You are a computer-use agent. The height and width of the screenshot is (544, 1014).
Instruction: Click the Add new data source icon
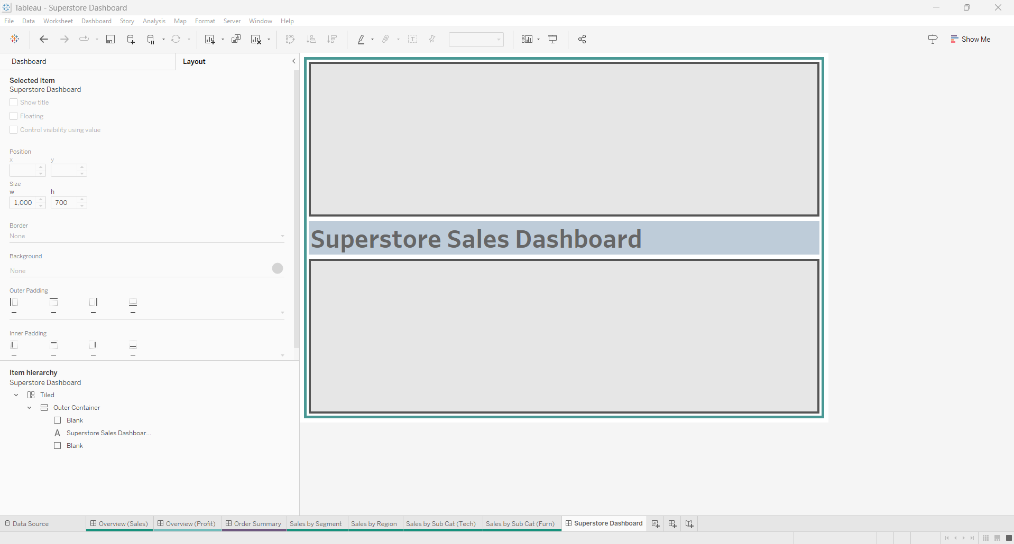pyautogui.click(x=131, y=39)
